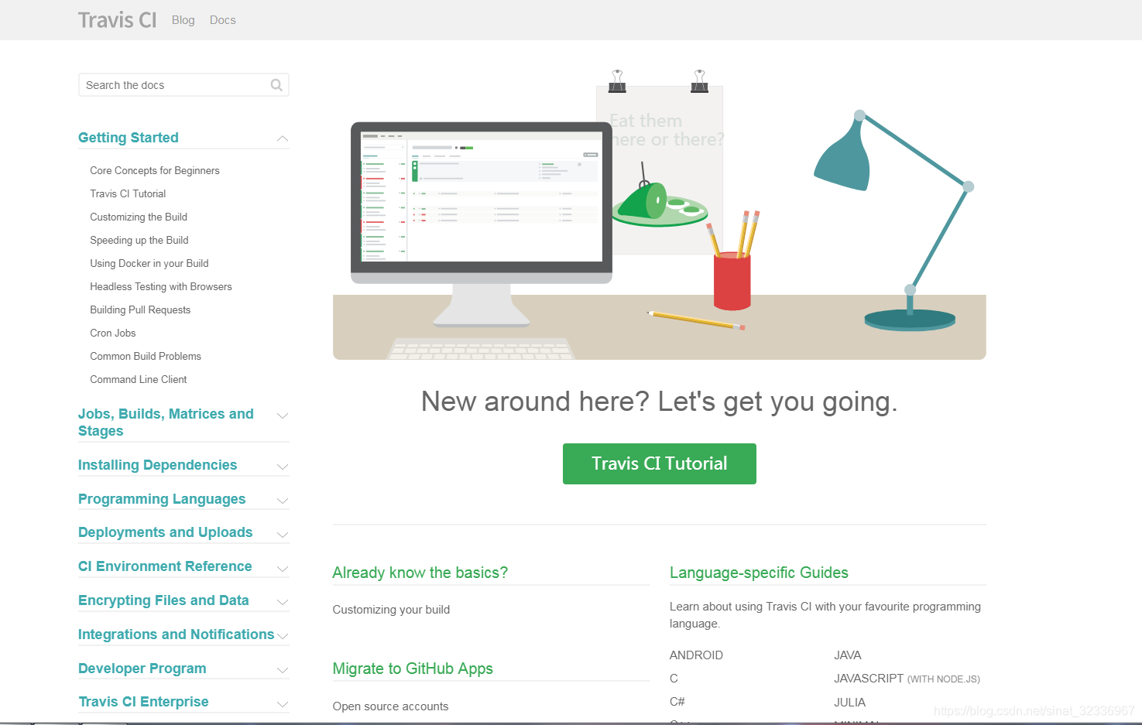The height and width of the screenshot is (725, 1142).
Task: Select the JULIA language guide
Action: [x=850, y=703]
